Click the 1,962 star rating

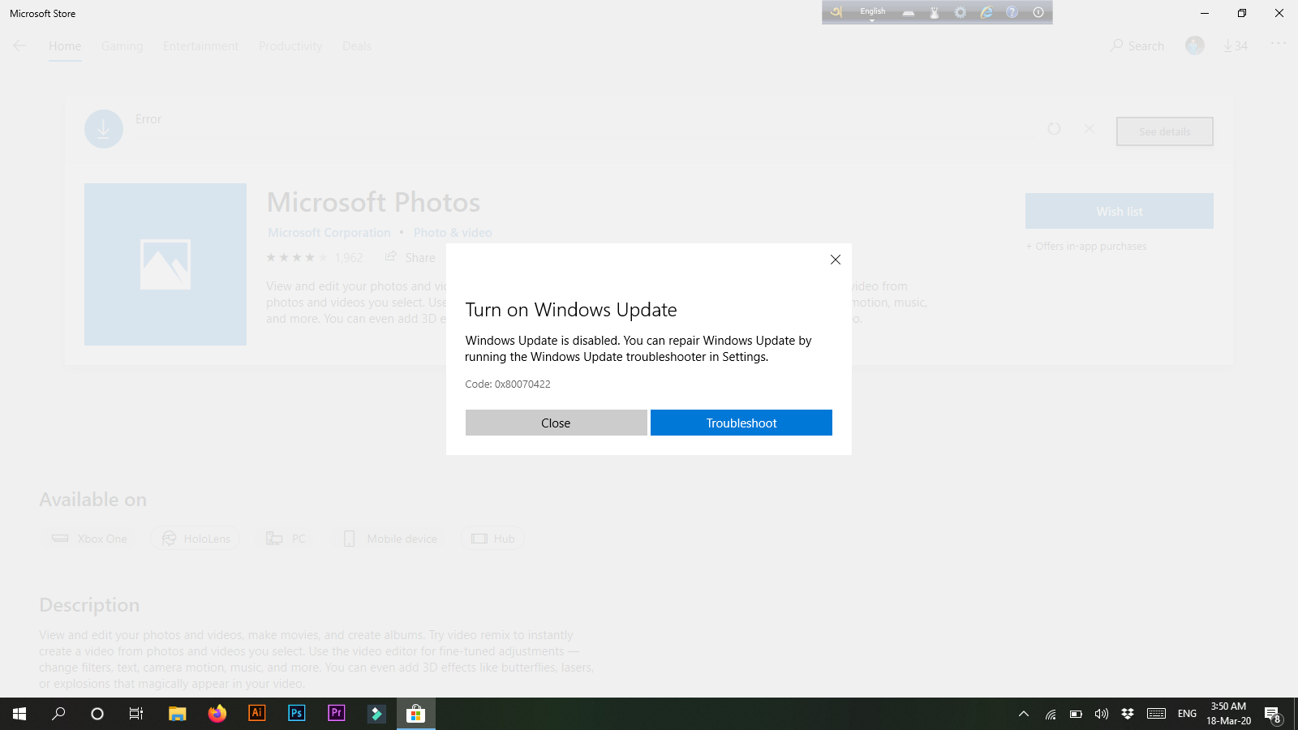point(315,258)
